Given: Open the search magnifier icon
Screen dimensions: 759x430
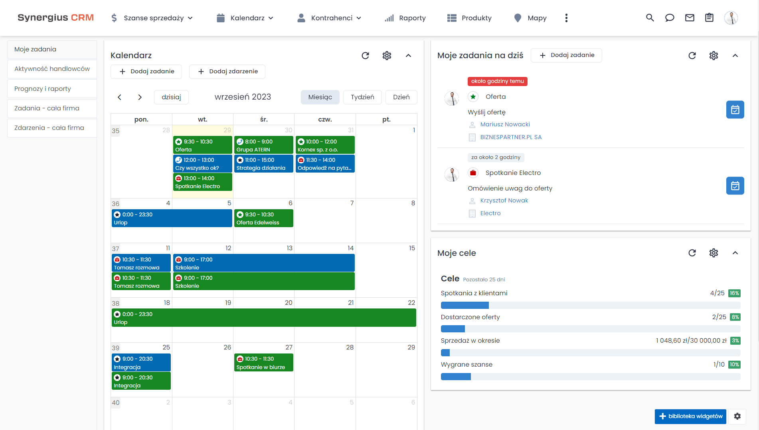Looking at the screenshot, I should tap(650, 18).
